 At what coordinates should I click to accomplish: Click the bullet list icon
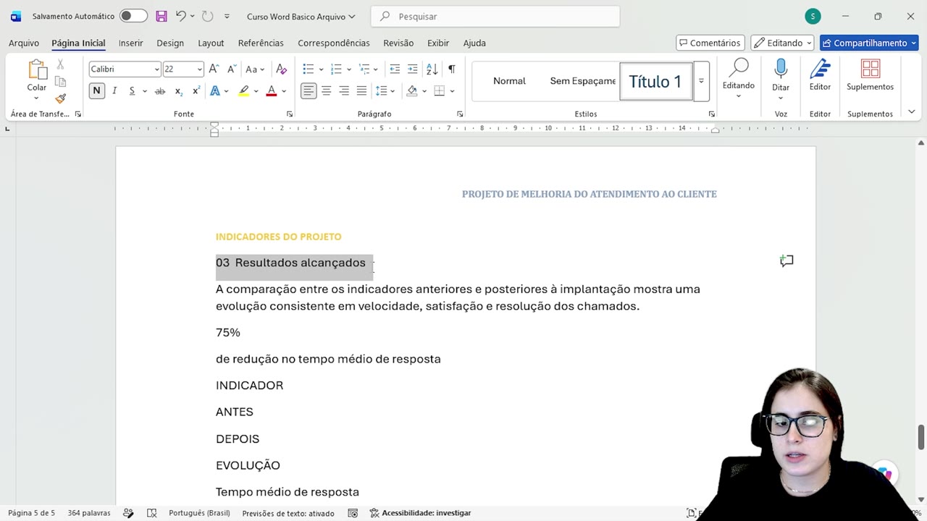click(x=309, y=69)
